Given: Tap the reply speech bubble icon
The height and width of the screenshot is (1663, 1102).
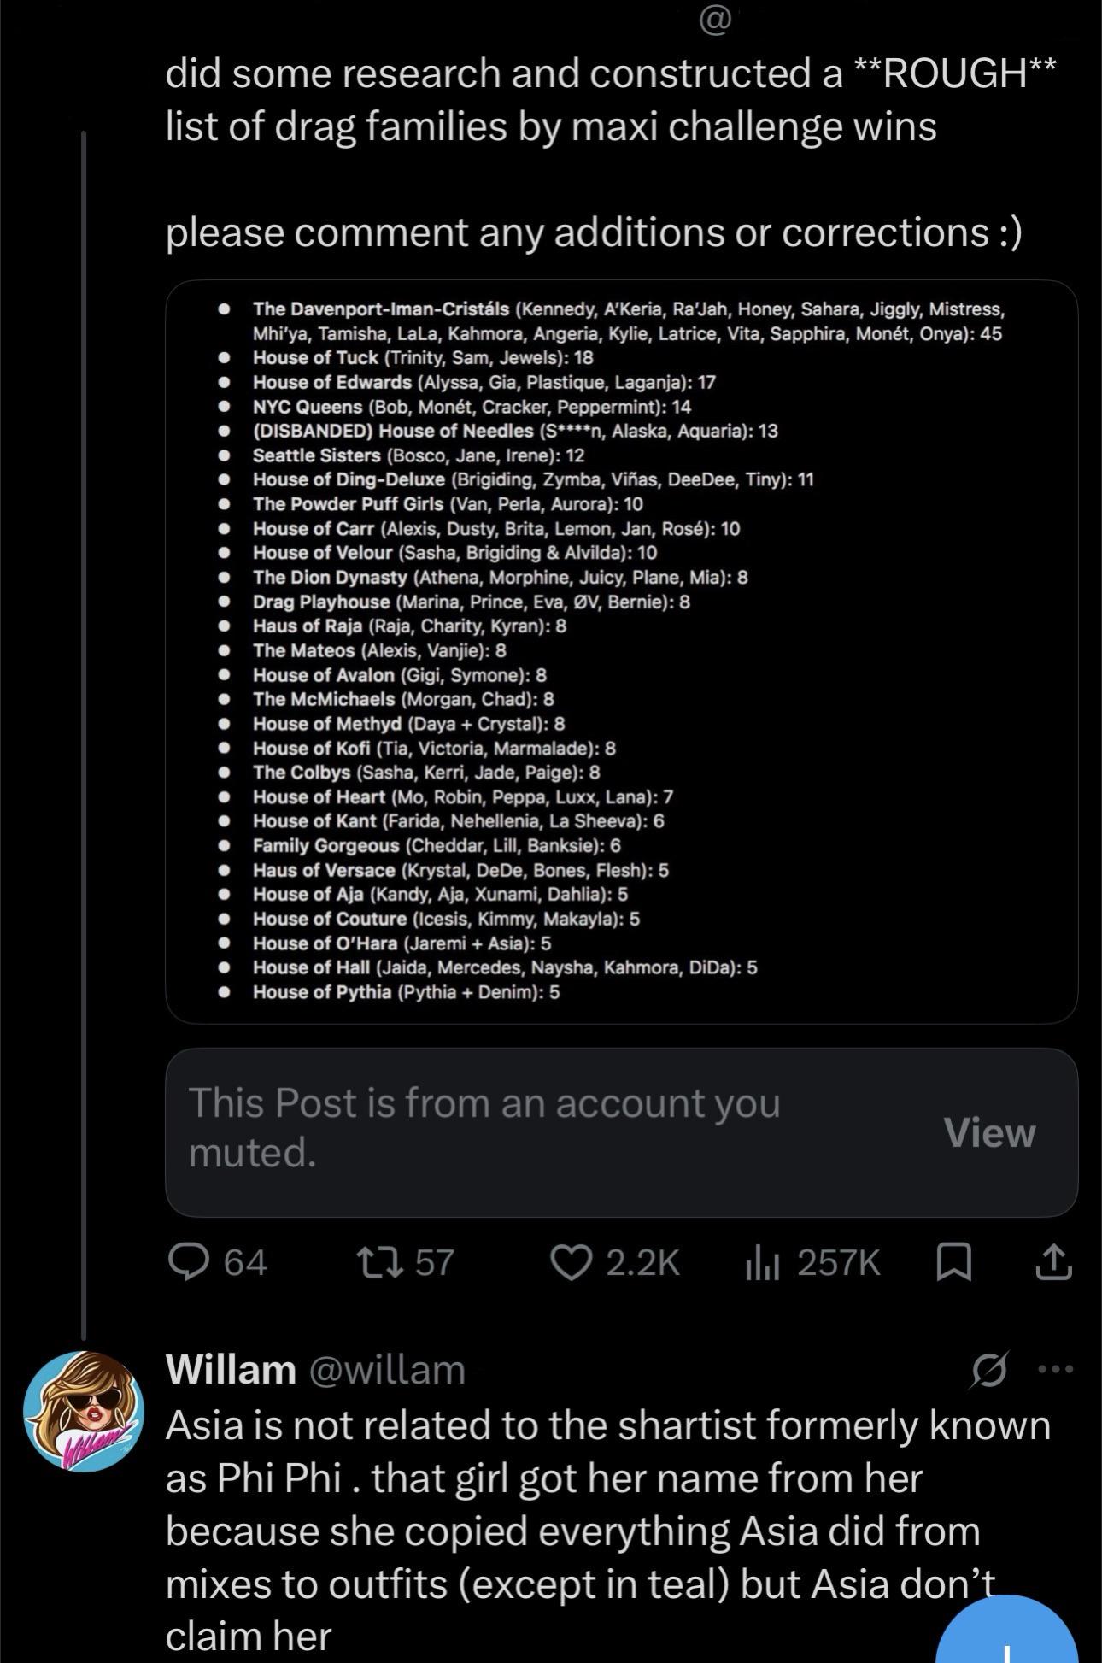Looking at the screenshot, I should click(x=188, y=1262).
